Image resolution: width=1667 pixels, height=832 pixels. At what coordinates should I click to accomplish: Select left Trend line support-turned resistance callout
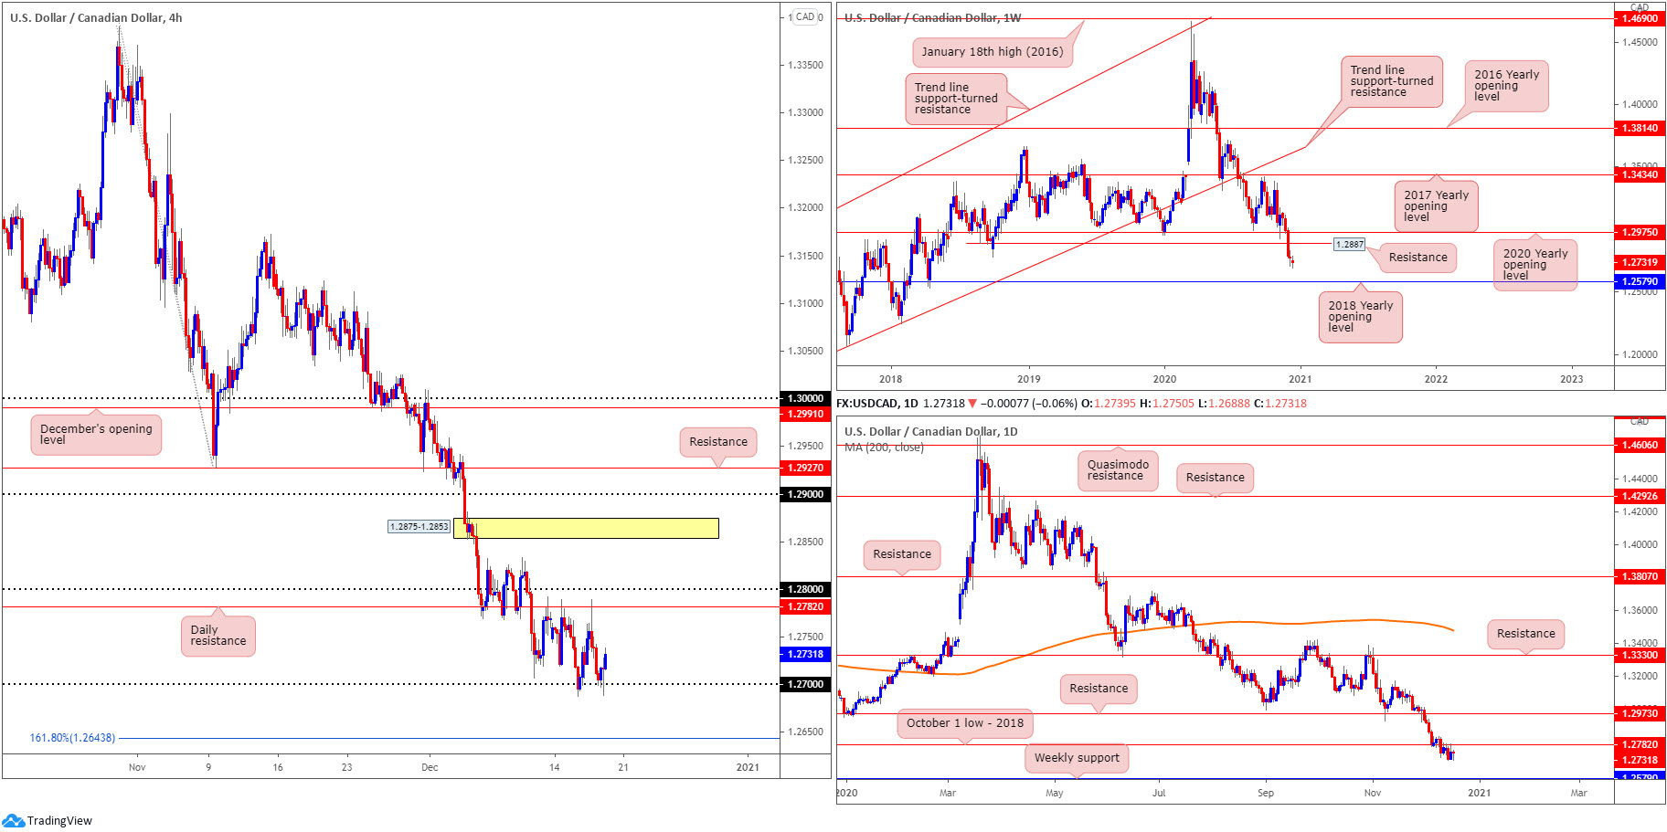[957, 99]
